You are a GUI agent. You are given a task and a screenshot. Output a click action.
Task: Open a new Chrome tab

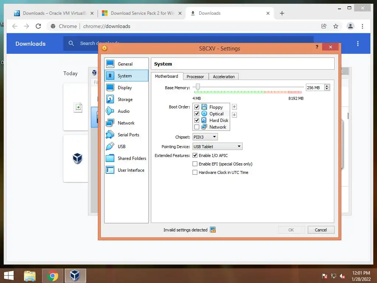point(282,13)
